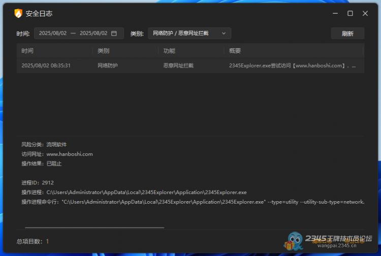This screenshot has width=381, height=256.
Task: Sort by the 概要 column header
Action: click(x=235, y=51)
